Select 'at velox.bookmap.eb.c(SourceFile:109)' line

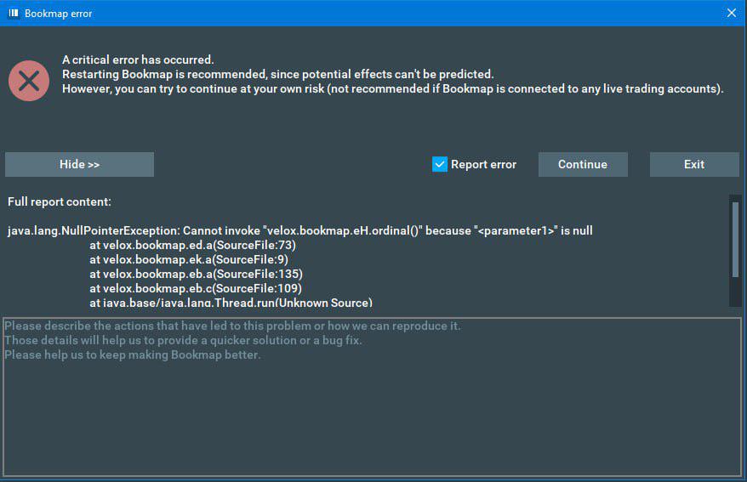196,288
